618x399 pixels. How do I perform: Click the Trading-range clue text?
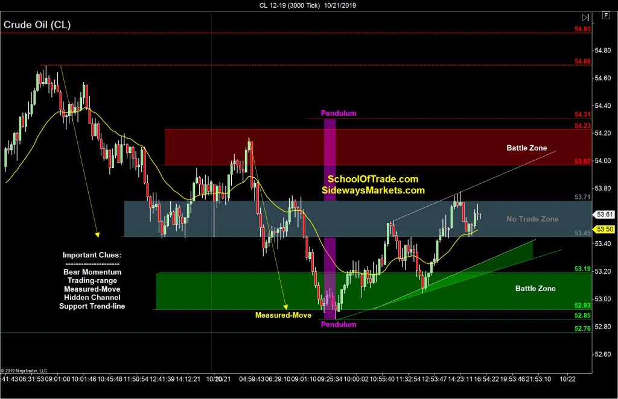[x=92, y=280]
